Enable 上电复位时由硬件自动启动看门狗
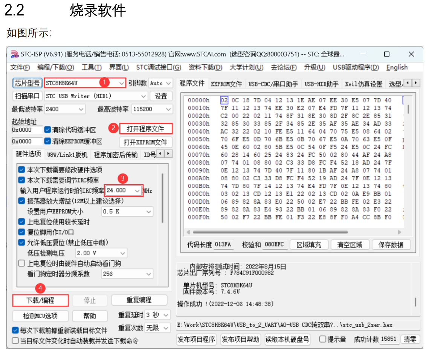The height and width of the screenshot is (349, 426). click(x=21, y=263)
